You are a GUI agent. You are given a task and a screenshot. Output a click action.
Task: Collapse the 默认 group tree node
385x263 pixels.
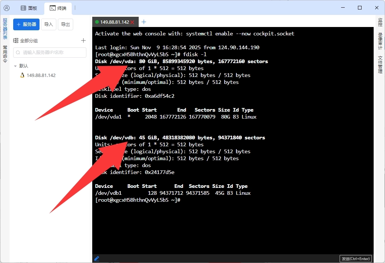15,66
